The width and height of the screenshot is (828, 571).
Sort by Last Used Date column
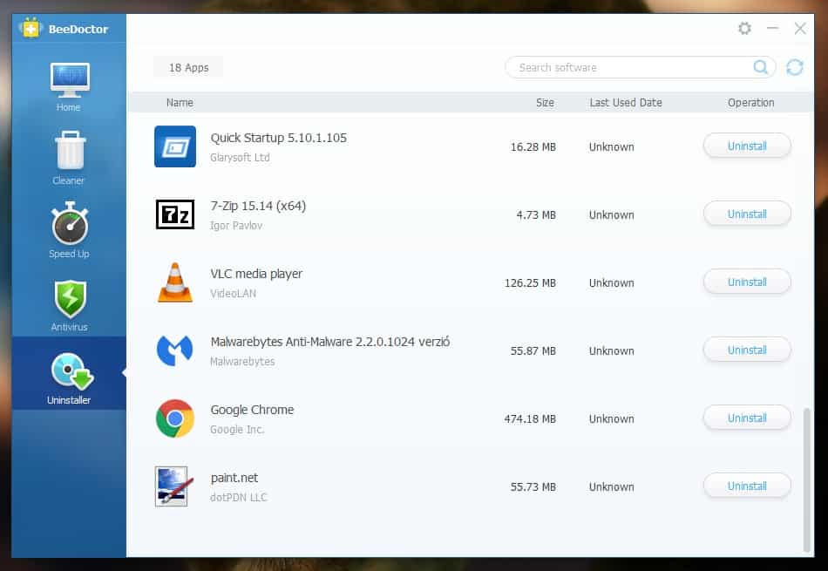point(626,103)
